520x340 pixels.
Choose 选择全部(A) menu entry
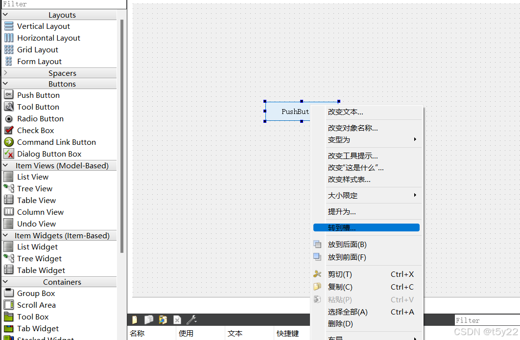click(366, 312)
